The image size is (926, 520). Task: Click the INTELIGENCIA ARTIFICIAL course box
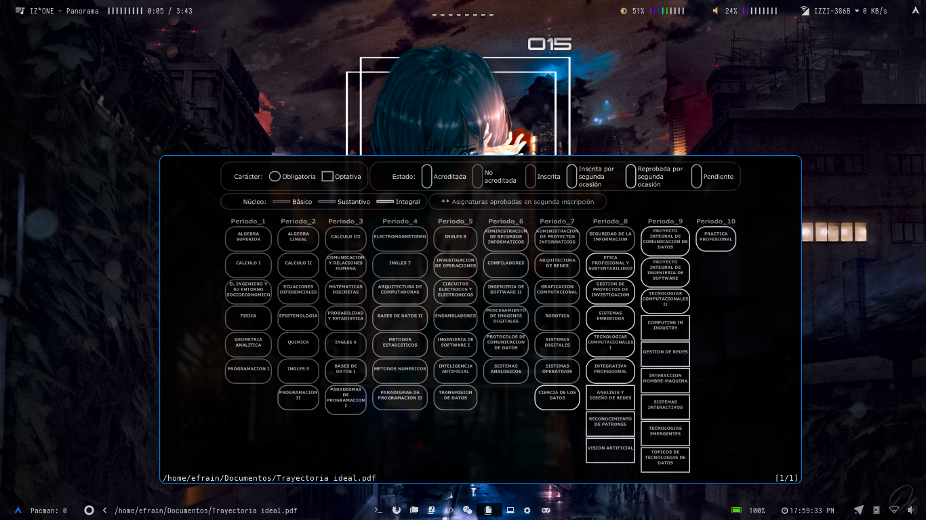456,371
